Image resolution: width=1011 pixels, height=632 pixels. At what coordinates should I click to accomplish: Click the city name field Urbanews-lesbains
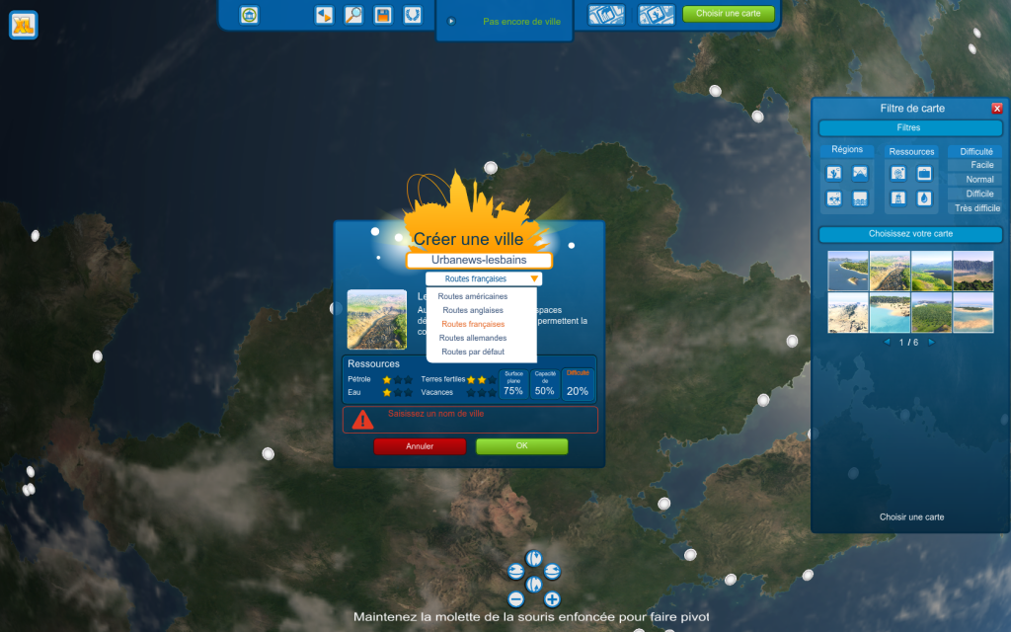point(479,261)
